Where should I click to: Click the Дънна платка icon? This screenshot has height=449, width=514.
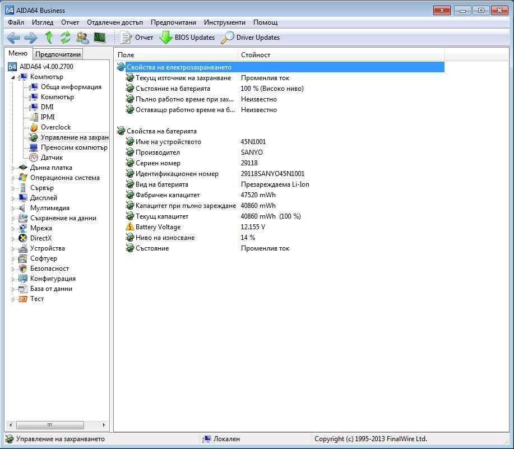pos(23,168)
